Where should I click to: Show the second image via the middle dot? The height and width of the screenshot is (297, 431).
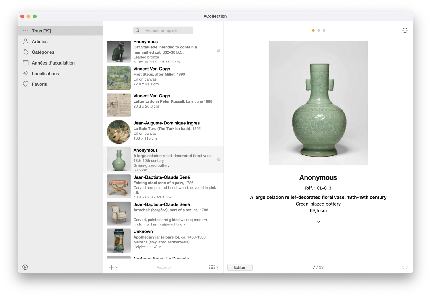click(x=318, y=30)
